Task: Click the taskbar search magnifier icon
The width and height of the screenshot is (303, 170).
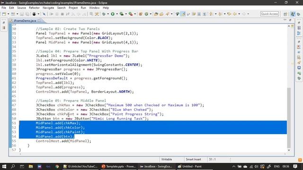Action: (x=13, y=166)
